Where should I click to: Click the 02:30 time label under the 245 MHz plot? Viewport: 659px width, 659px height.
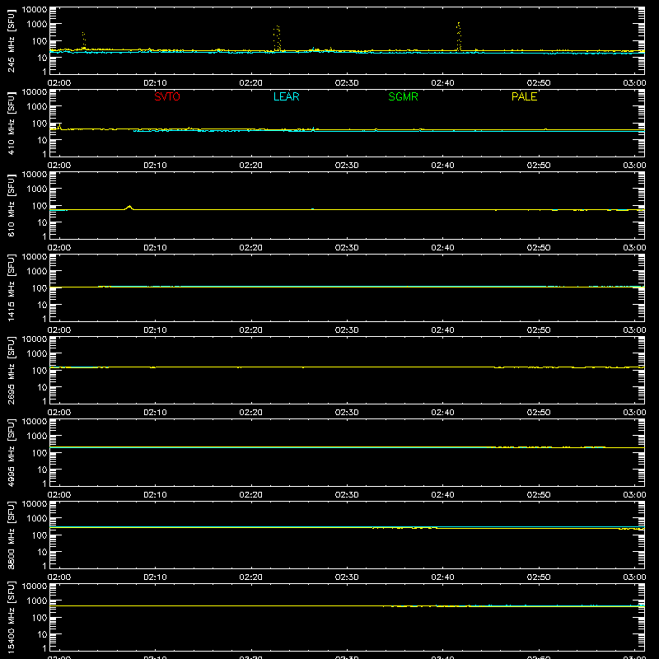click(347, 83)
